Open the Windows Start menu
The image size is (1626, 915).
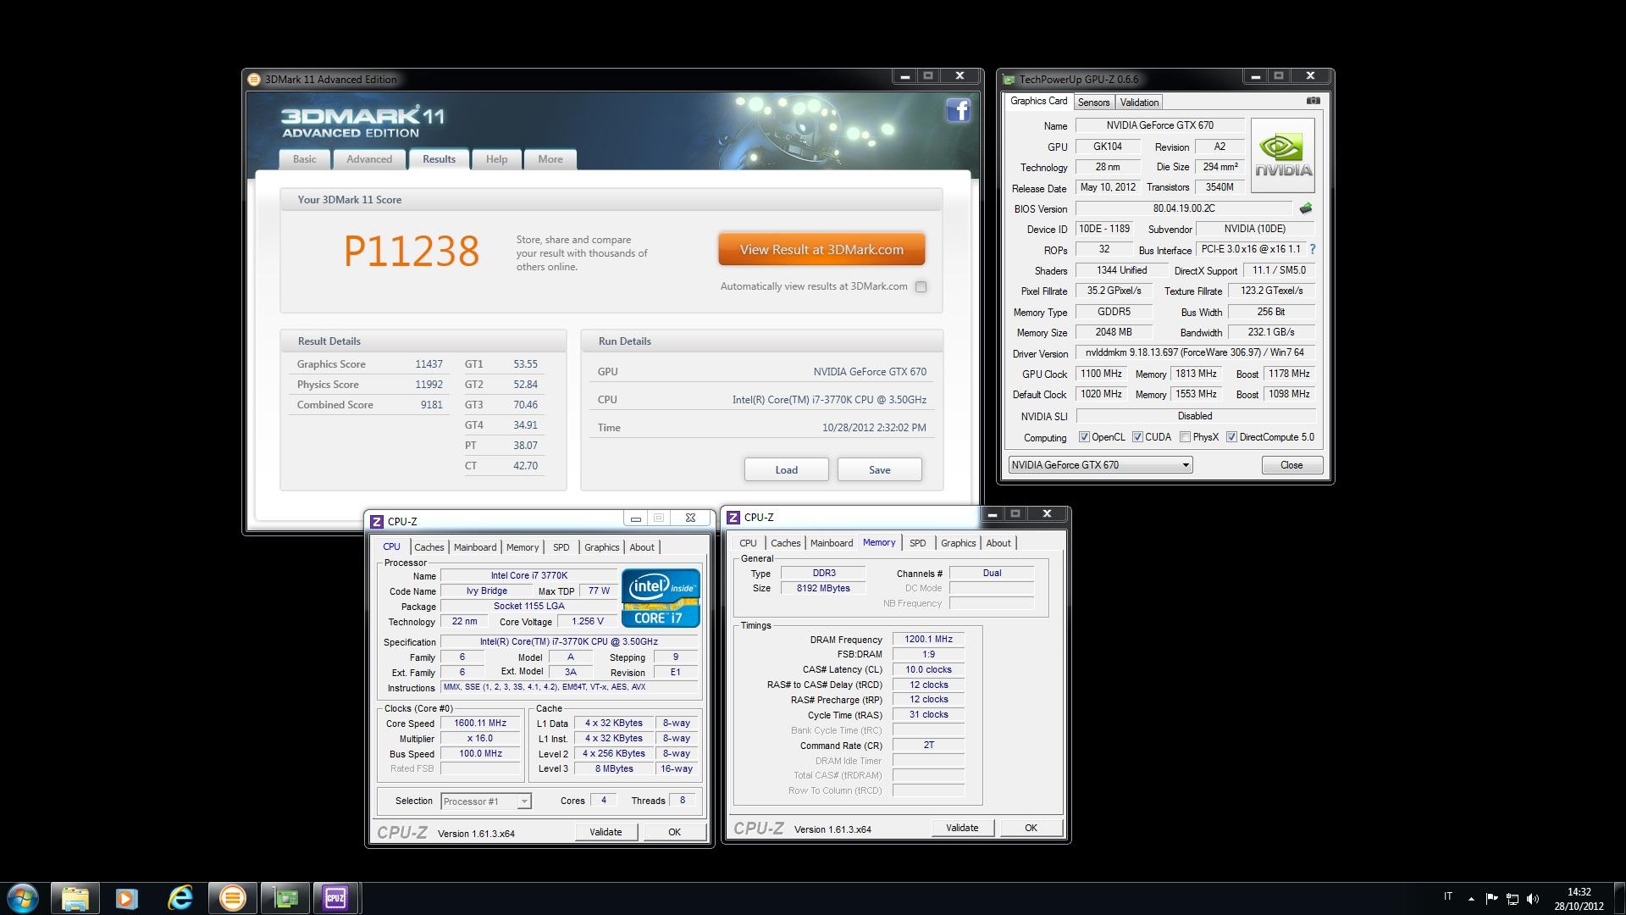tap(23, 898)
